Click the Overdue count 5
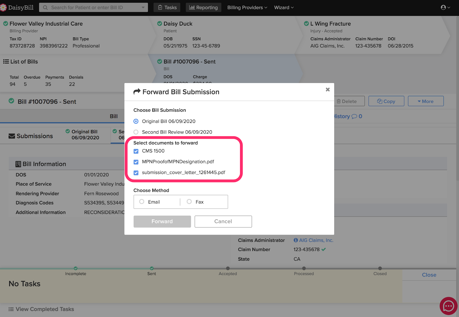This screenshot has height=317, width=459. pos(25,84)
